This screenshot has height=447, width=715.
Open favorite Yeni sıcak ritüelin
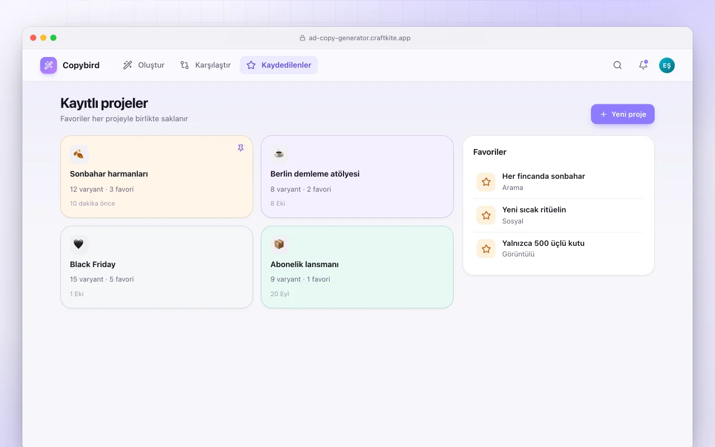coord(559,215)
